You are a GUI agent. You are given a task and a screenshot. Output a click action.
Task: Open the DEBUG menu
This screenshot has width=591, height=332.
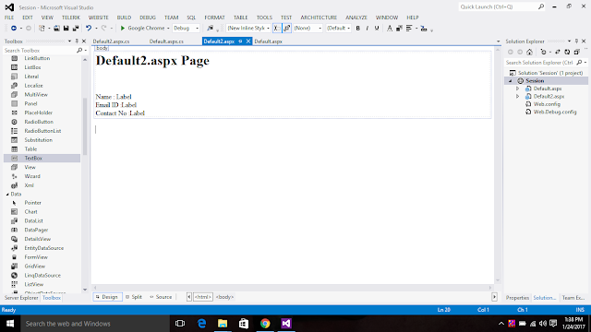(148, 18)
